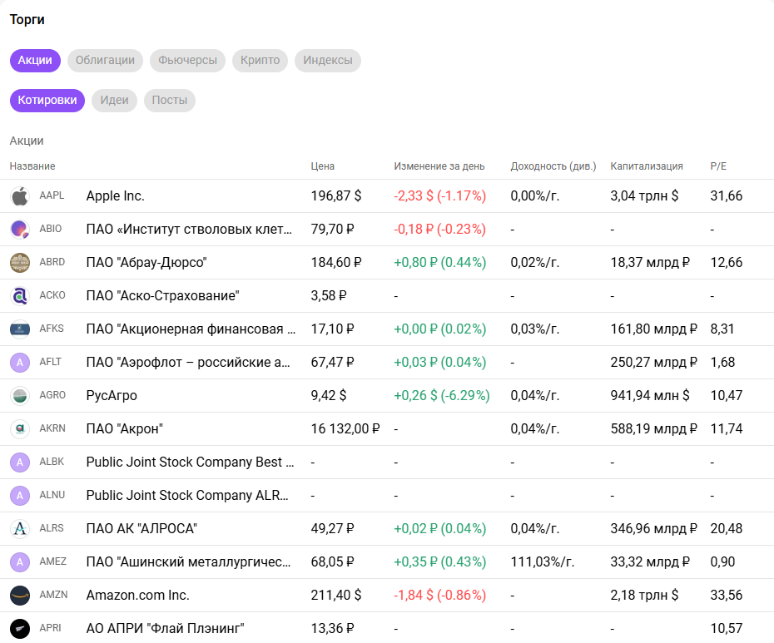Switch to the Облигации tab
774x643 pixels.
pos(105,61)
